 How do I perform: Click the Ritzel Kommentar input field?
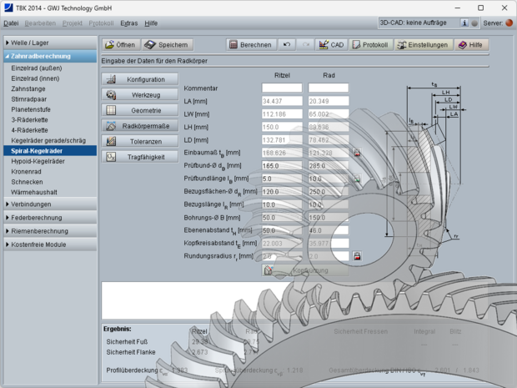(x=282, y=88)
